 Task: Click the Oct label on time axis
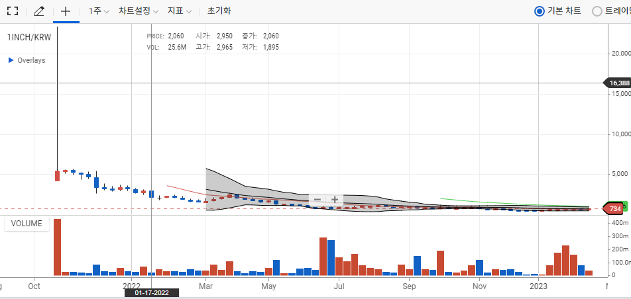34,286
